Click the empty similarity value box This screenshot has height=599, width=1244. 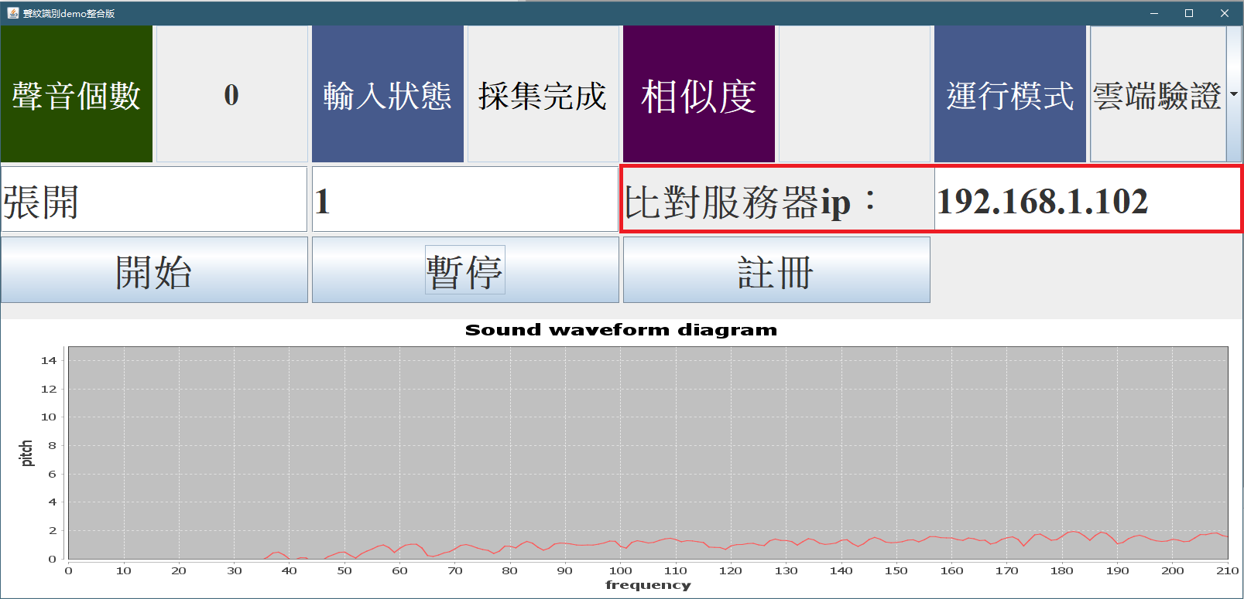(x=854, y=94)
